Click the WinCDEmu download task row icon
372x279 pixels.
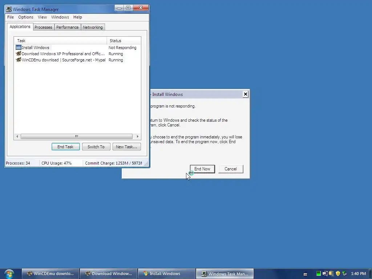pyautogui.click(x=18, y=60)
